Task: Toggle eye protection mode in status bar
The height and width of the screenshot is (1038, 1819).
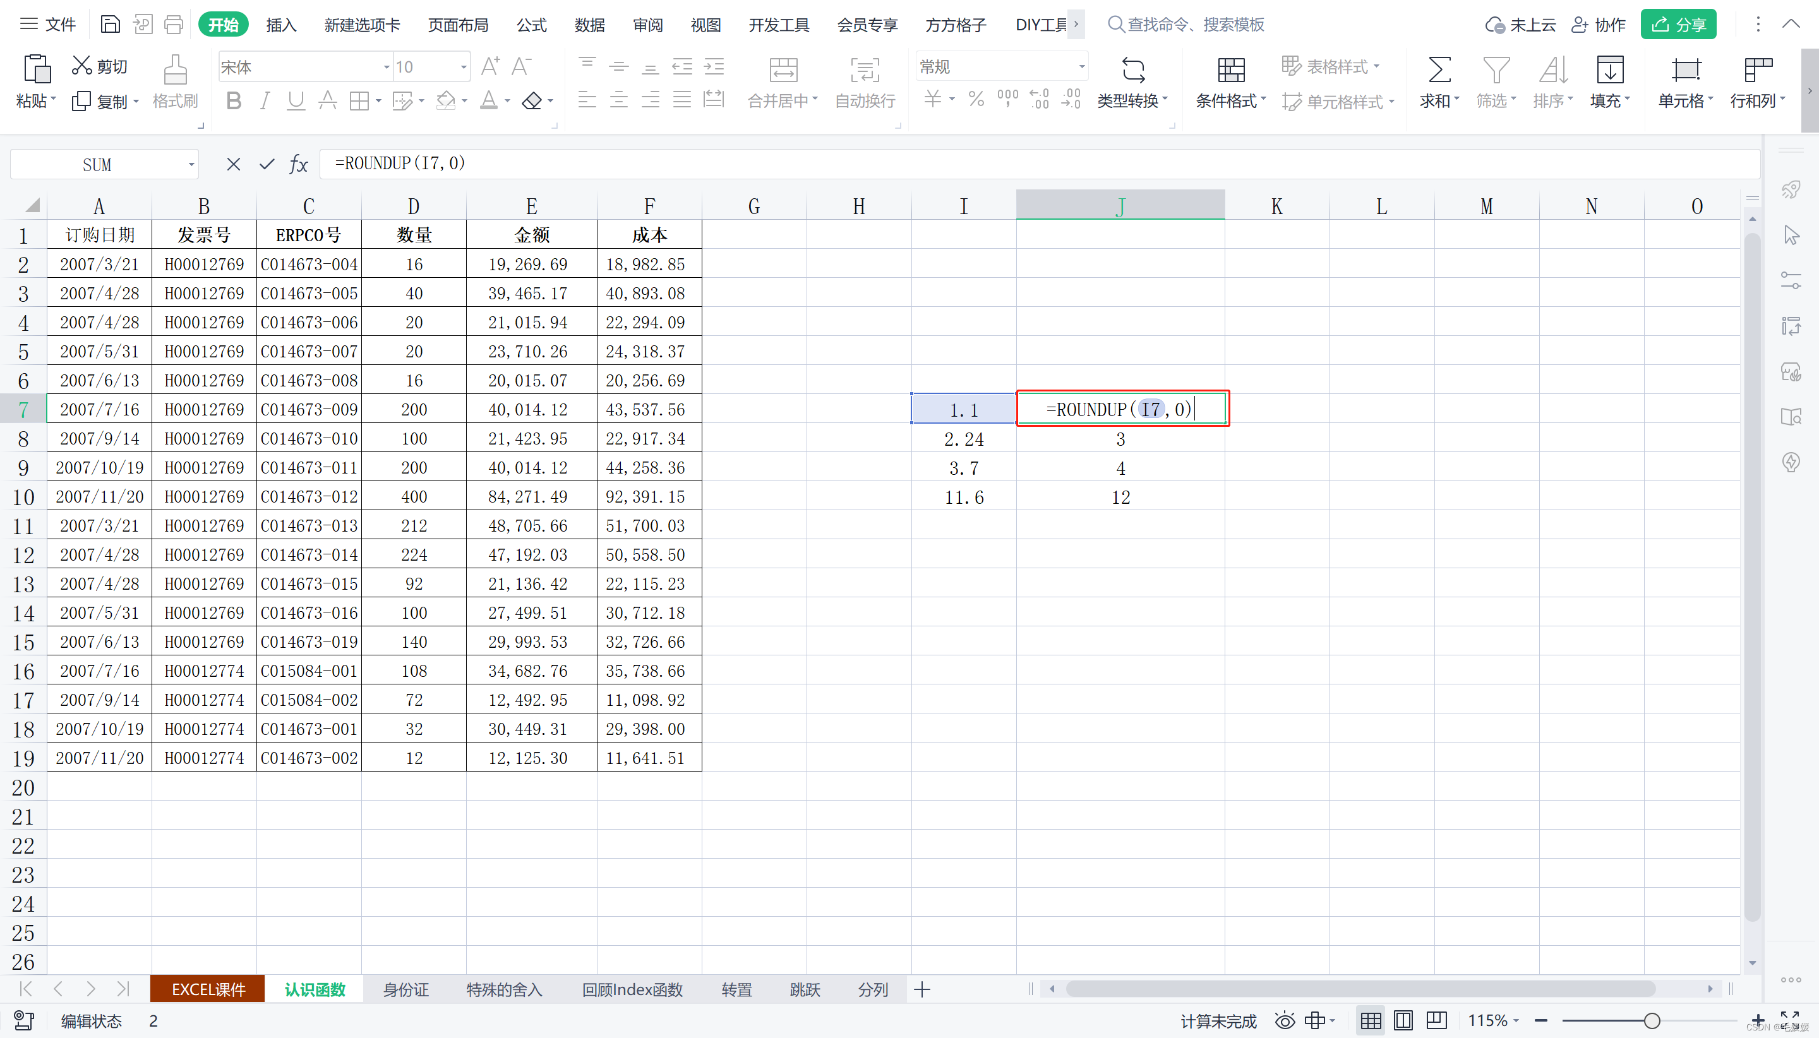Action: coord(1285,1021)
